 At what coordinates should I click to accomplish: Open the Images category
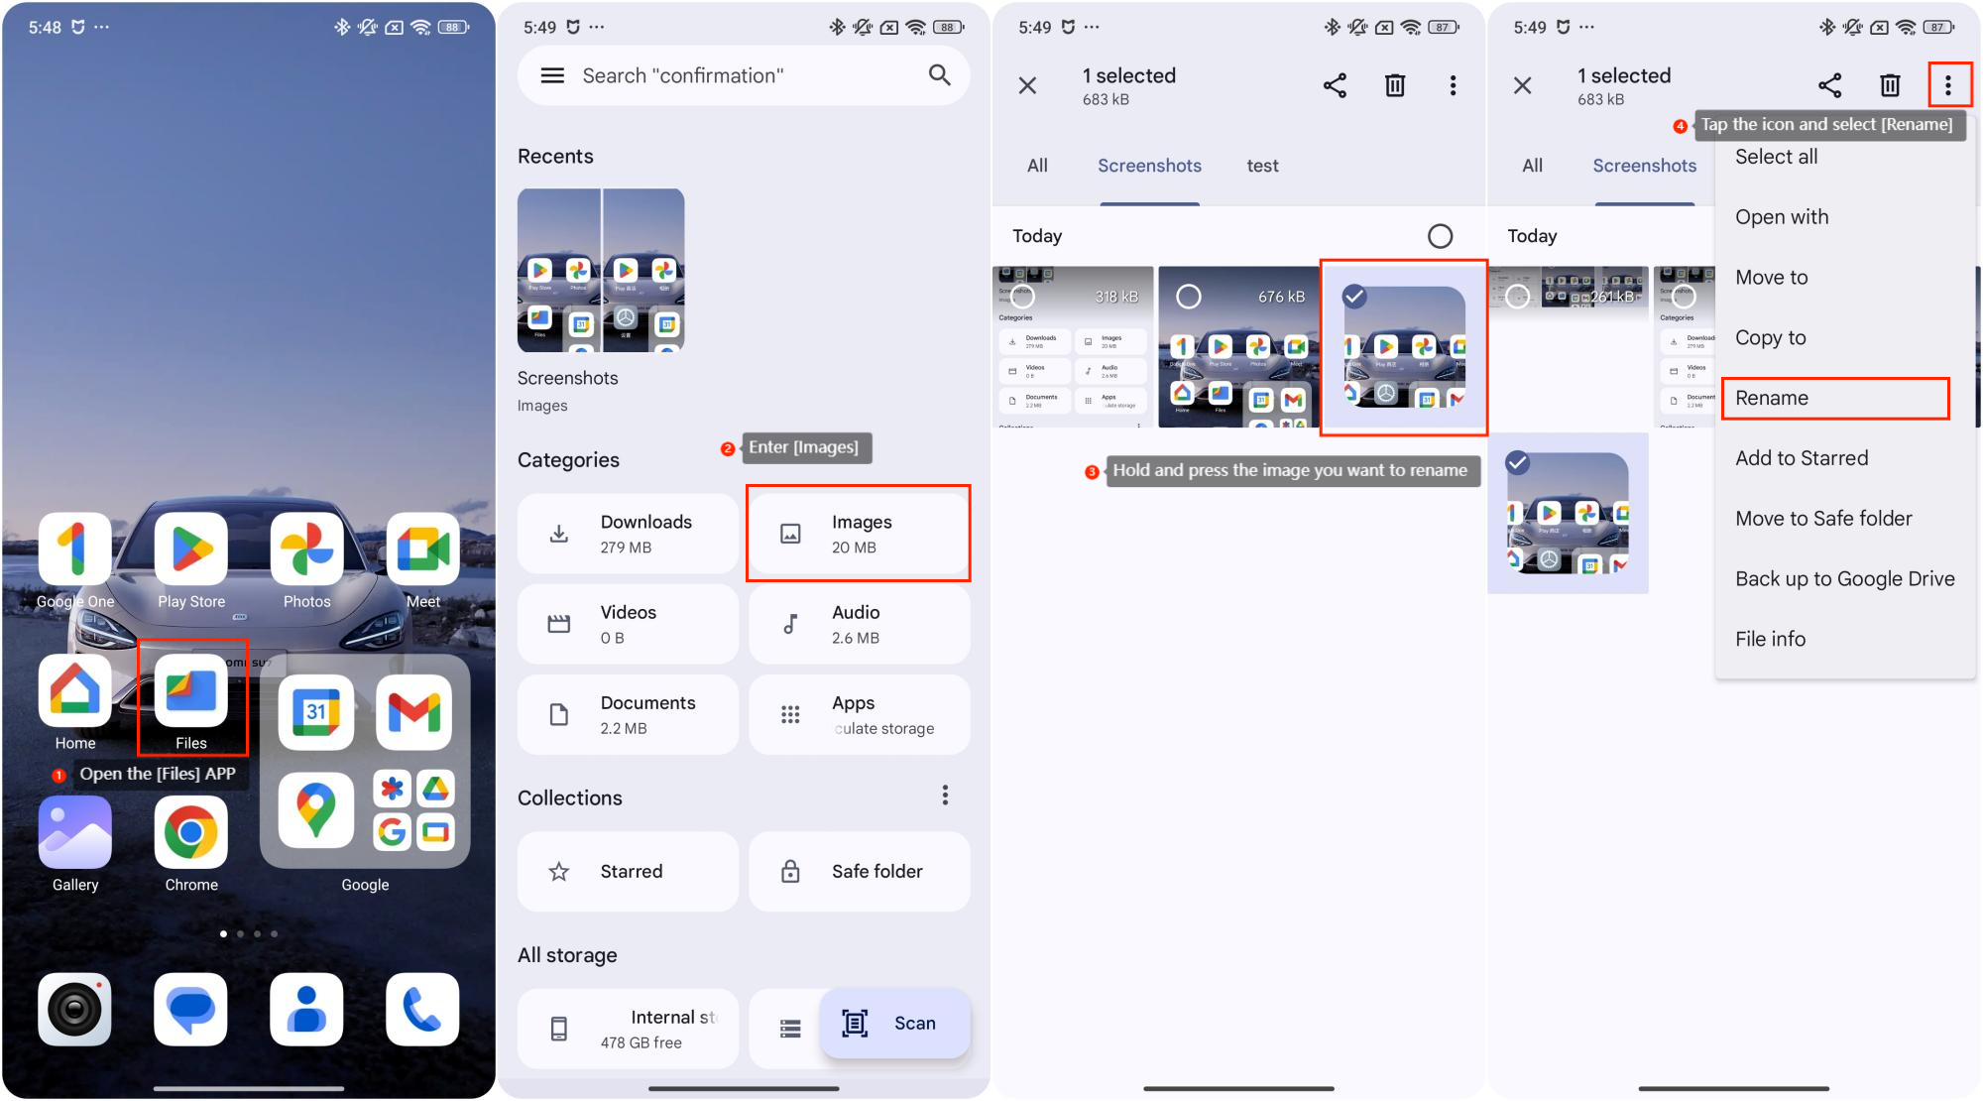859,534
